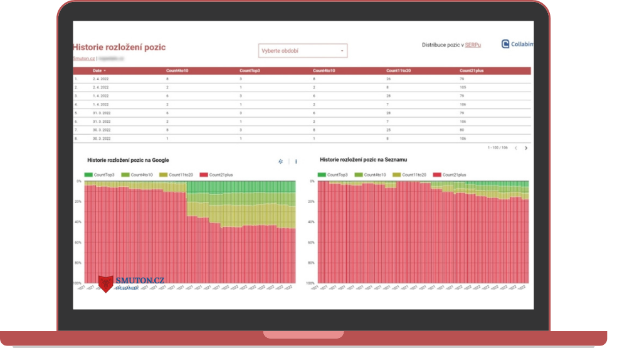Image resolution: width=627 pixels, height=348 pixels.
Task: Click the Seznam stacked bar chart area
Action: pos(423,232)
